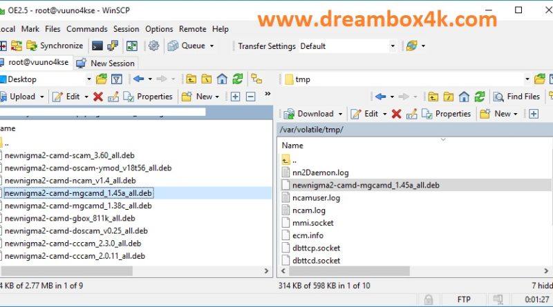Image resolution: width=553 pixels, height=307 pixels.
Task: Expand the Upload dropdown arrow
Action: (42, 97)
